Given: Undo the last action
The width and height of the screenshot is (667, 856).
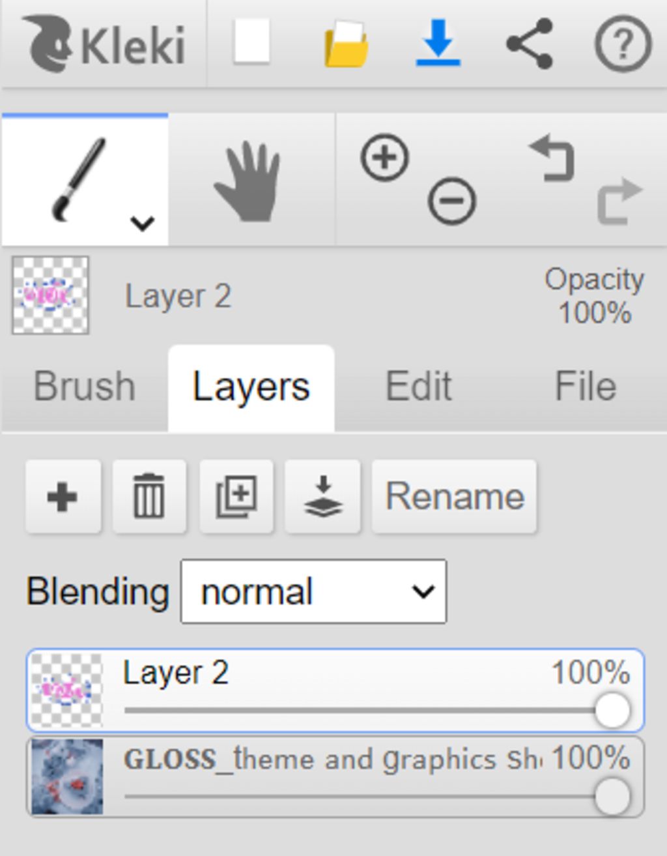Looking at the screenshot, I should pos(552,158).
